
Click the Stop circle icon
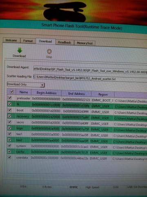tap(49, 51)
